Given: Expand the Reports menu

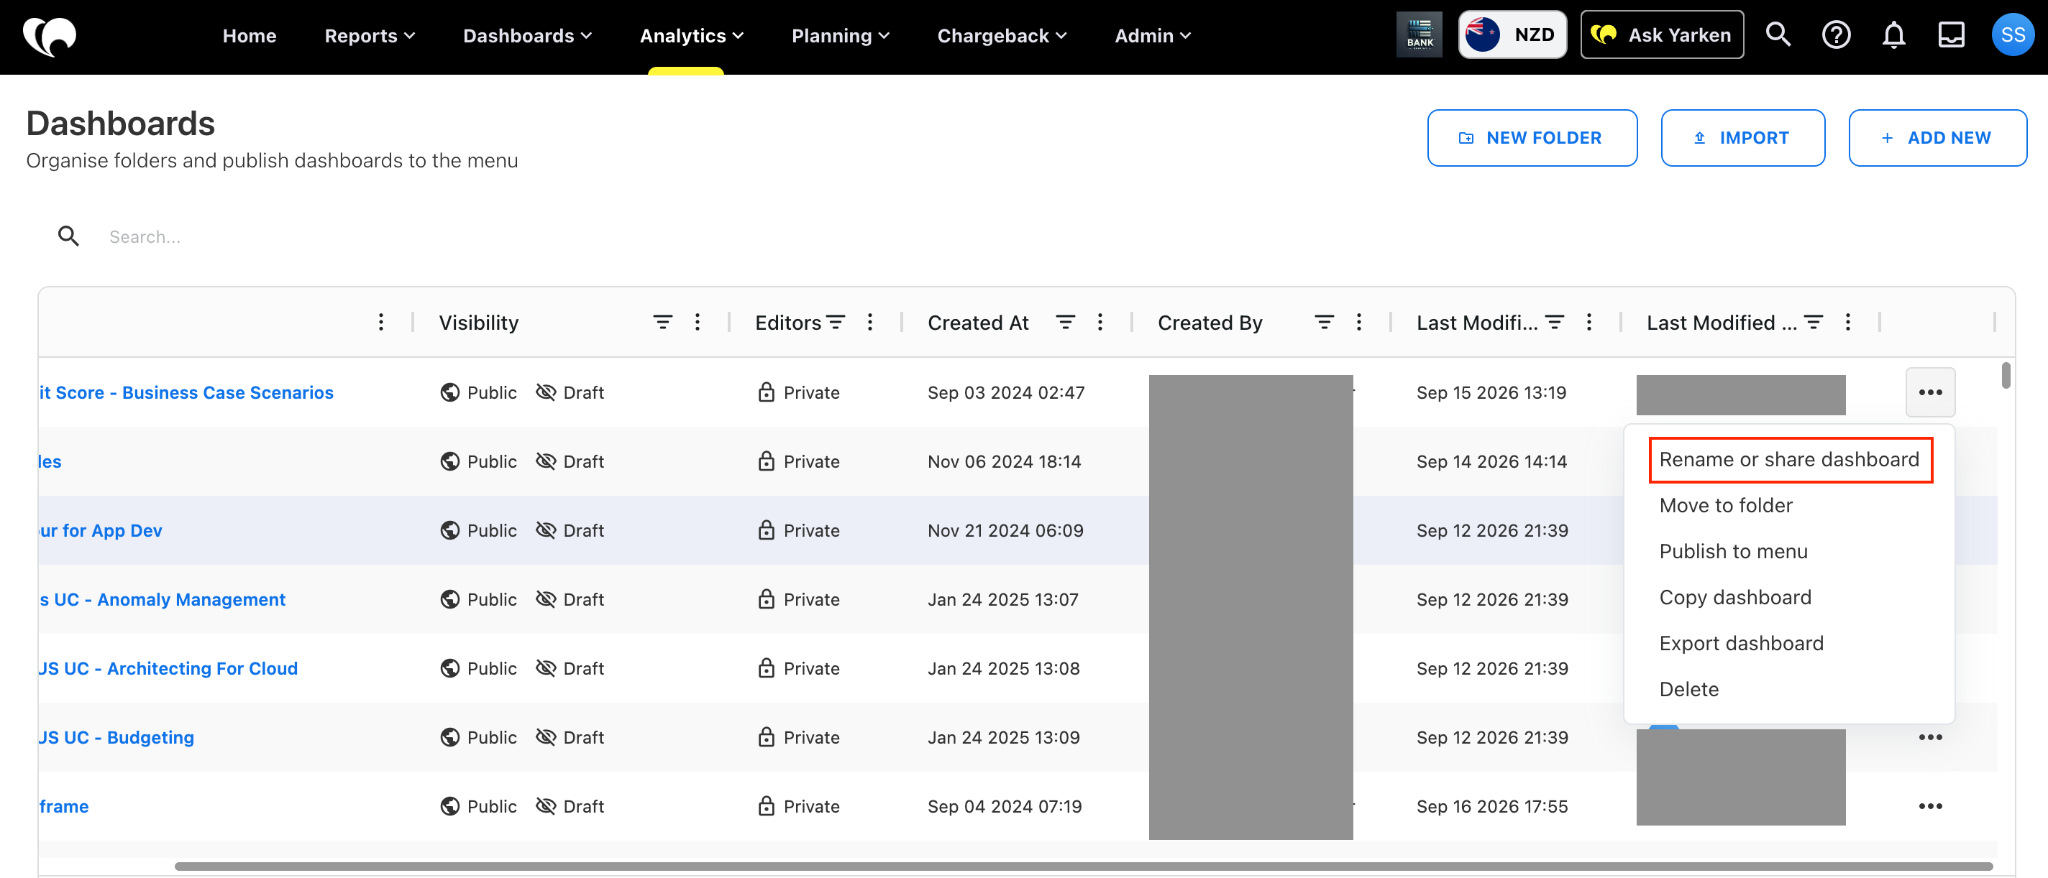Looking at the screenshot, I should click(x=370, y=36).
